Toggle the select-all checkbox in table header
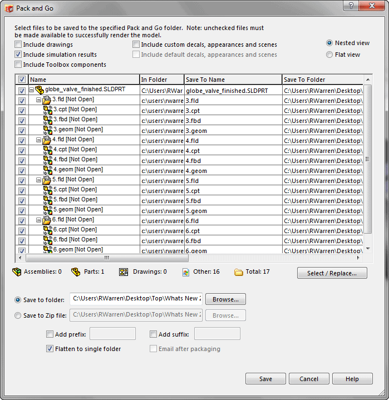The height and width of the screenshot is (400, 389). pos(22,80)
